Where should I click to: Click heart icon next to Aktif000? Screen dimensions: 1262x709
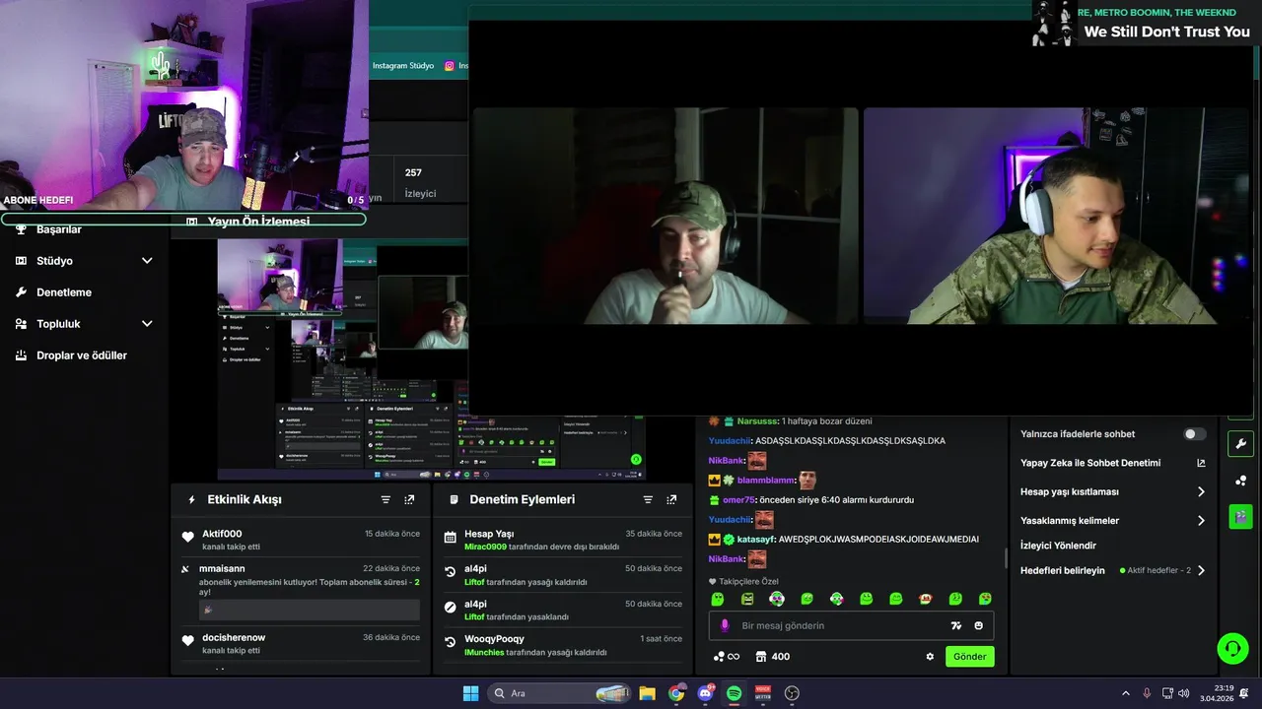pos(187,538)
